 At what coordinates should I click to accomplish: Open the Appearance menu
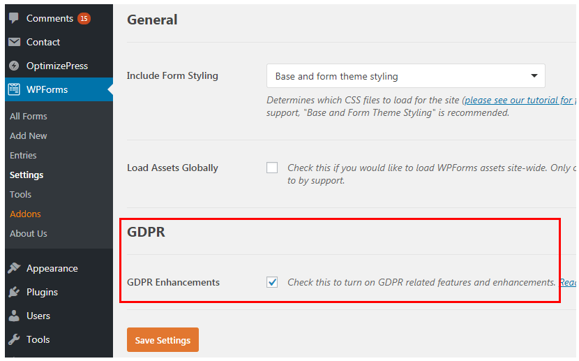tap(52, 268)
